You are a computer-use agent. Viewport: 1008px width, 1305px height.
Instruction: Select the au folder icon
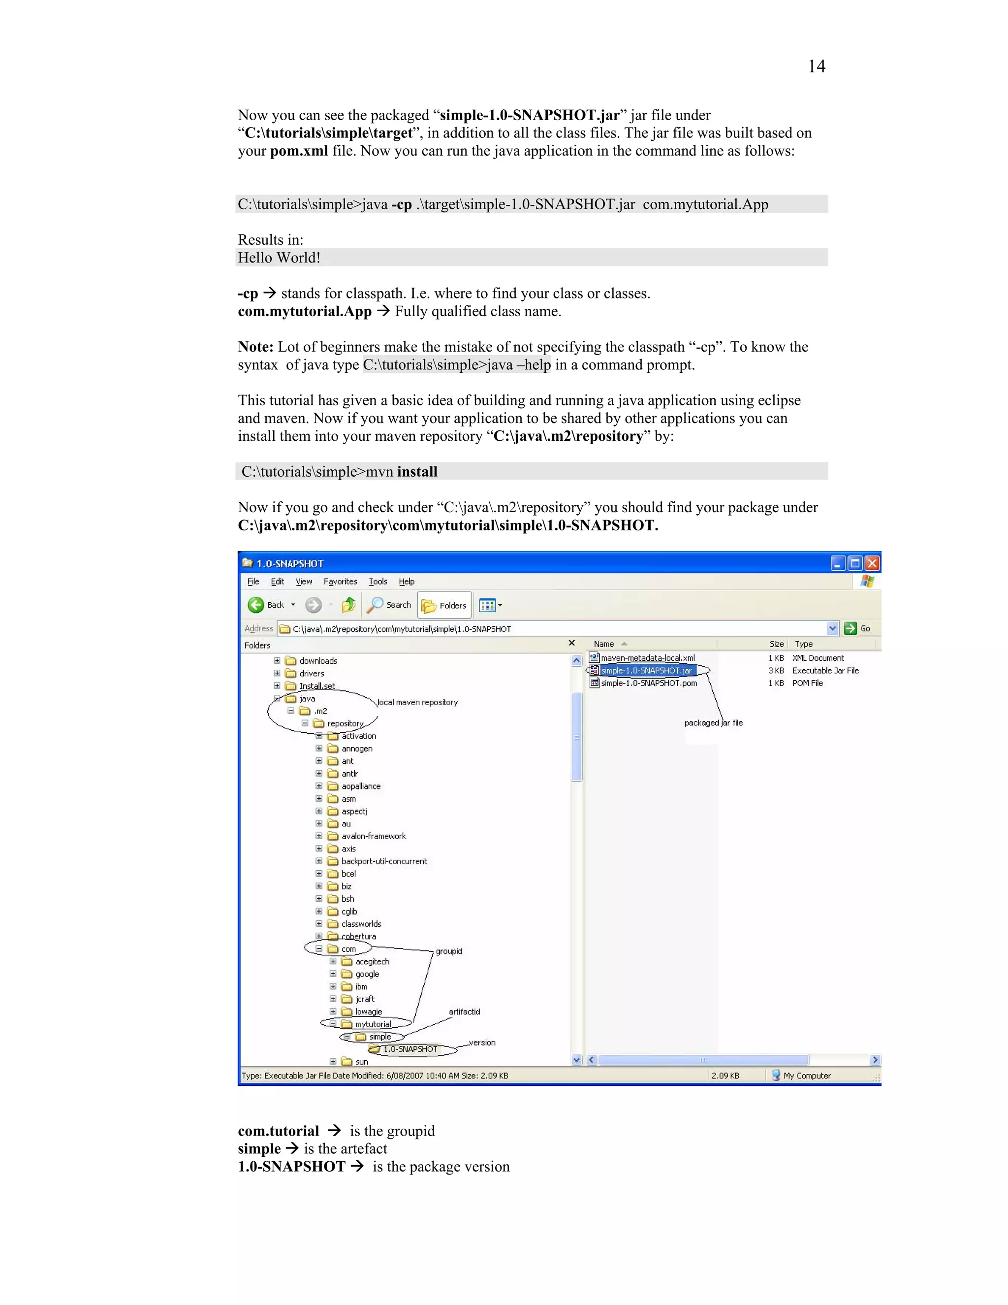pyautogui.click(x=333, y=823)
